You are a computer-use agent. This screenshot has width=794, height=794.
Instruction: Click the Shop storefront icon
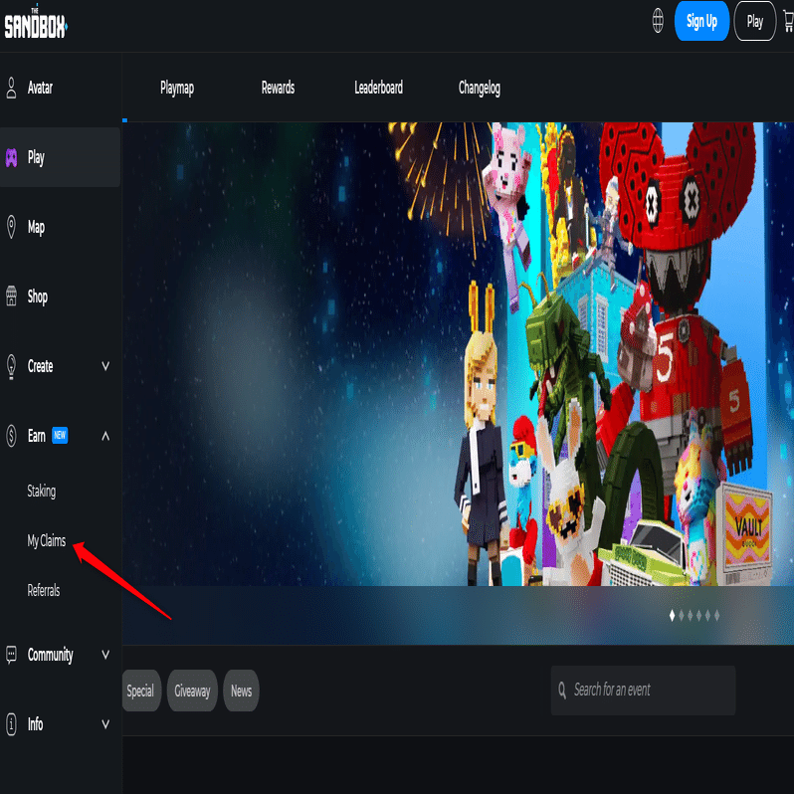click(x=11, y=297)
